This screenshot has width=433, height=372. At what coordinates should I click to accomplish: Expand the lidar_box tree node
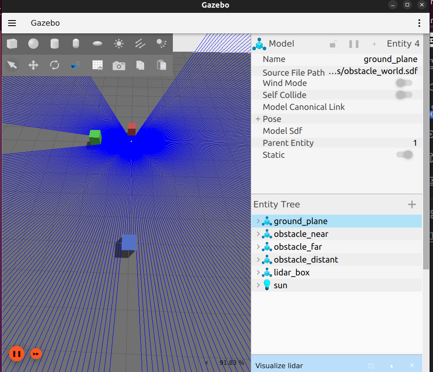coord(258,272)
